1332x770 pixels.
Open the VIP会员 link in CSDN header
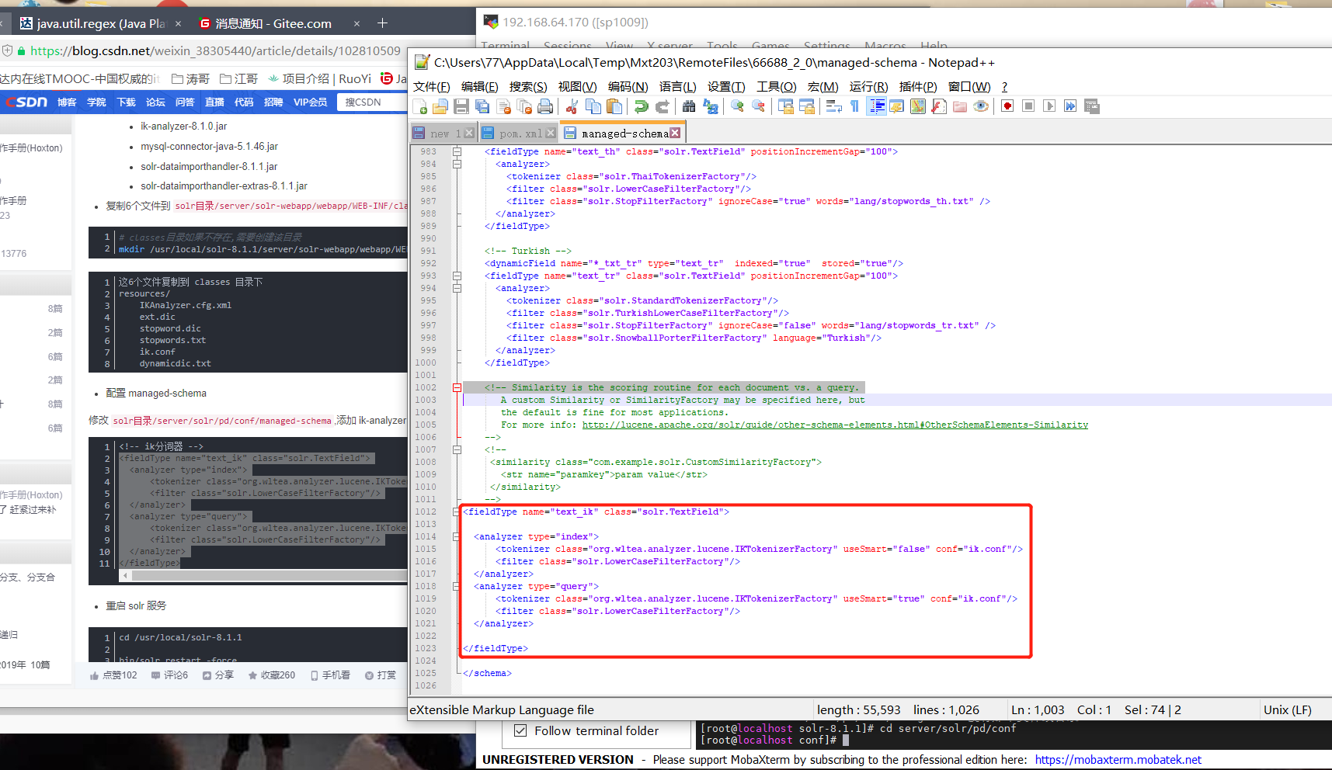310,102
